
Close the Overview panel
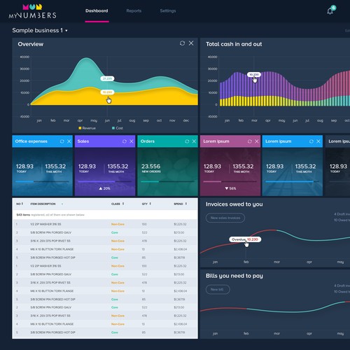click(x=191, y=43)
